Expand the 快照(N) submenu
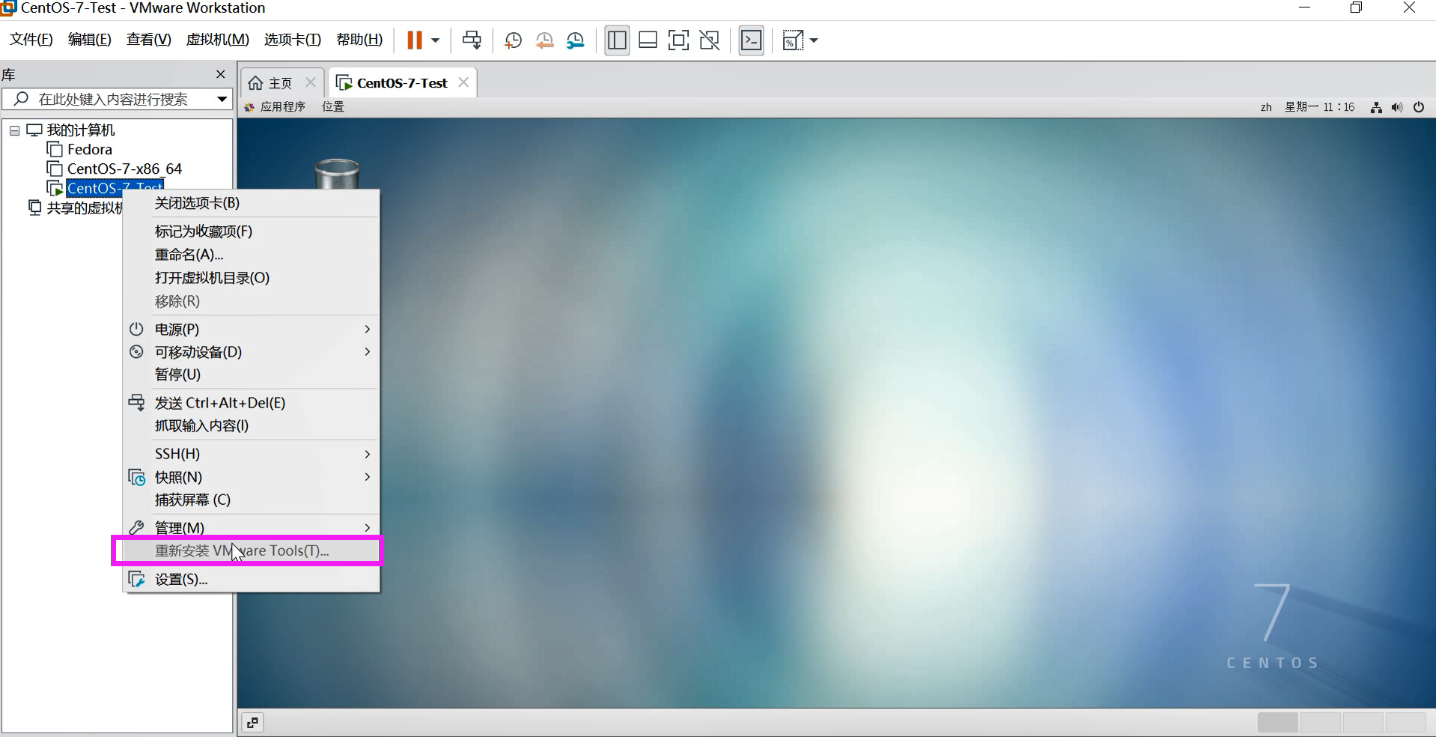Viewport: 1436px width, 737px height. tap(252, 477)
